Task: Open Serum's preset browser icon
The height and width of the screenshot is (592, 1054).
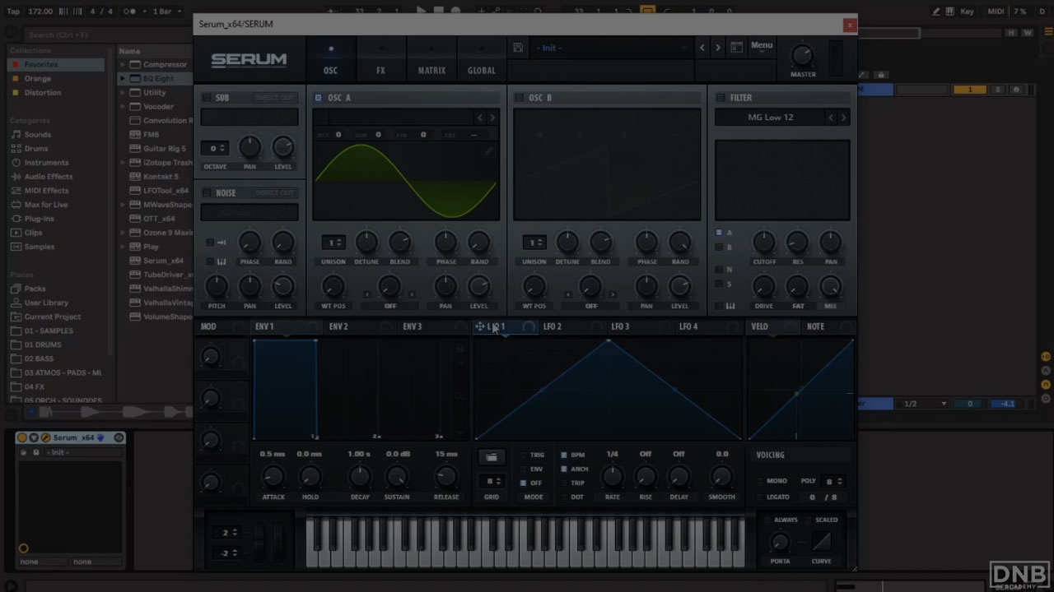Action: [x=737, y=48]
